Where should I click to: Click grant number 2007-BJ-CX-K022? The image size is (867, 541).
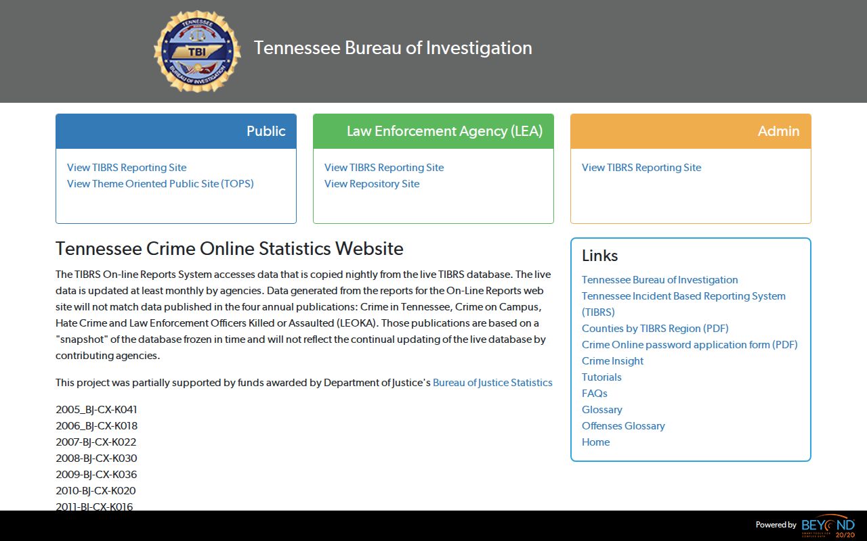[x=96, y=442]
